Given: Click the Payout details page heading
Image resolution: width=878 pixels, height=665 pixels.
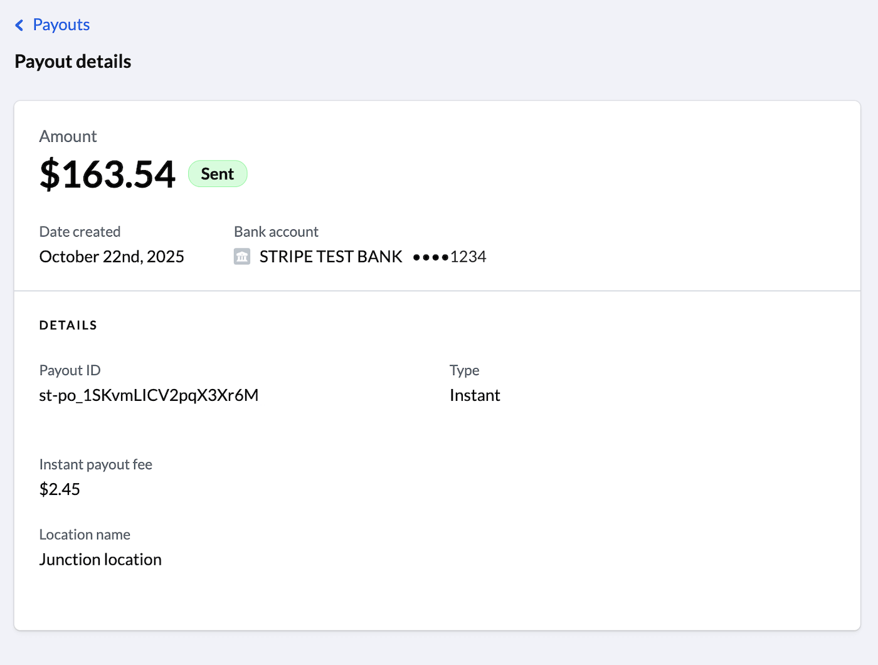Looking at the screenshot, I should (x=73, y=61).
